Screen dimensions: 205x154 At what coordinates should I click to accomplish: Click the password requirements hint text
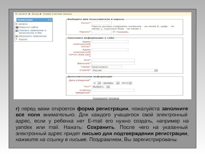point(133,27)
